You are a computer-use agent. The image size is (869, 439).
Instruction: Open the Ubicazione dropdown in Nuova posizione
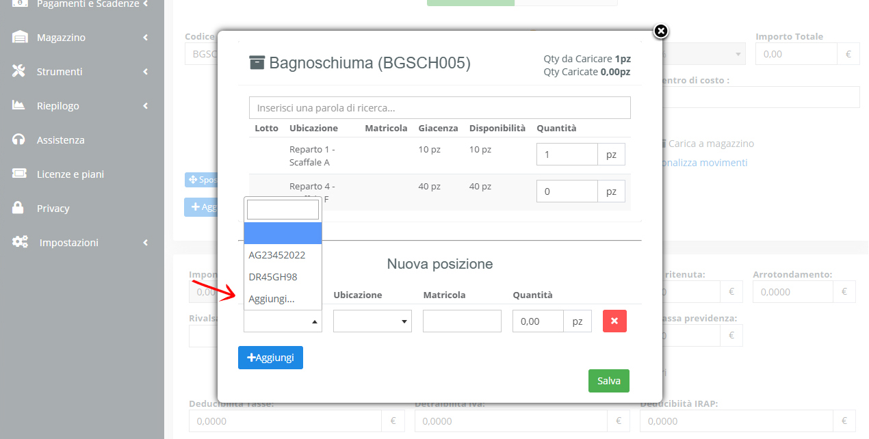pyautogui.click(x=372, y=321)
